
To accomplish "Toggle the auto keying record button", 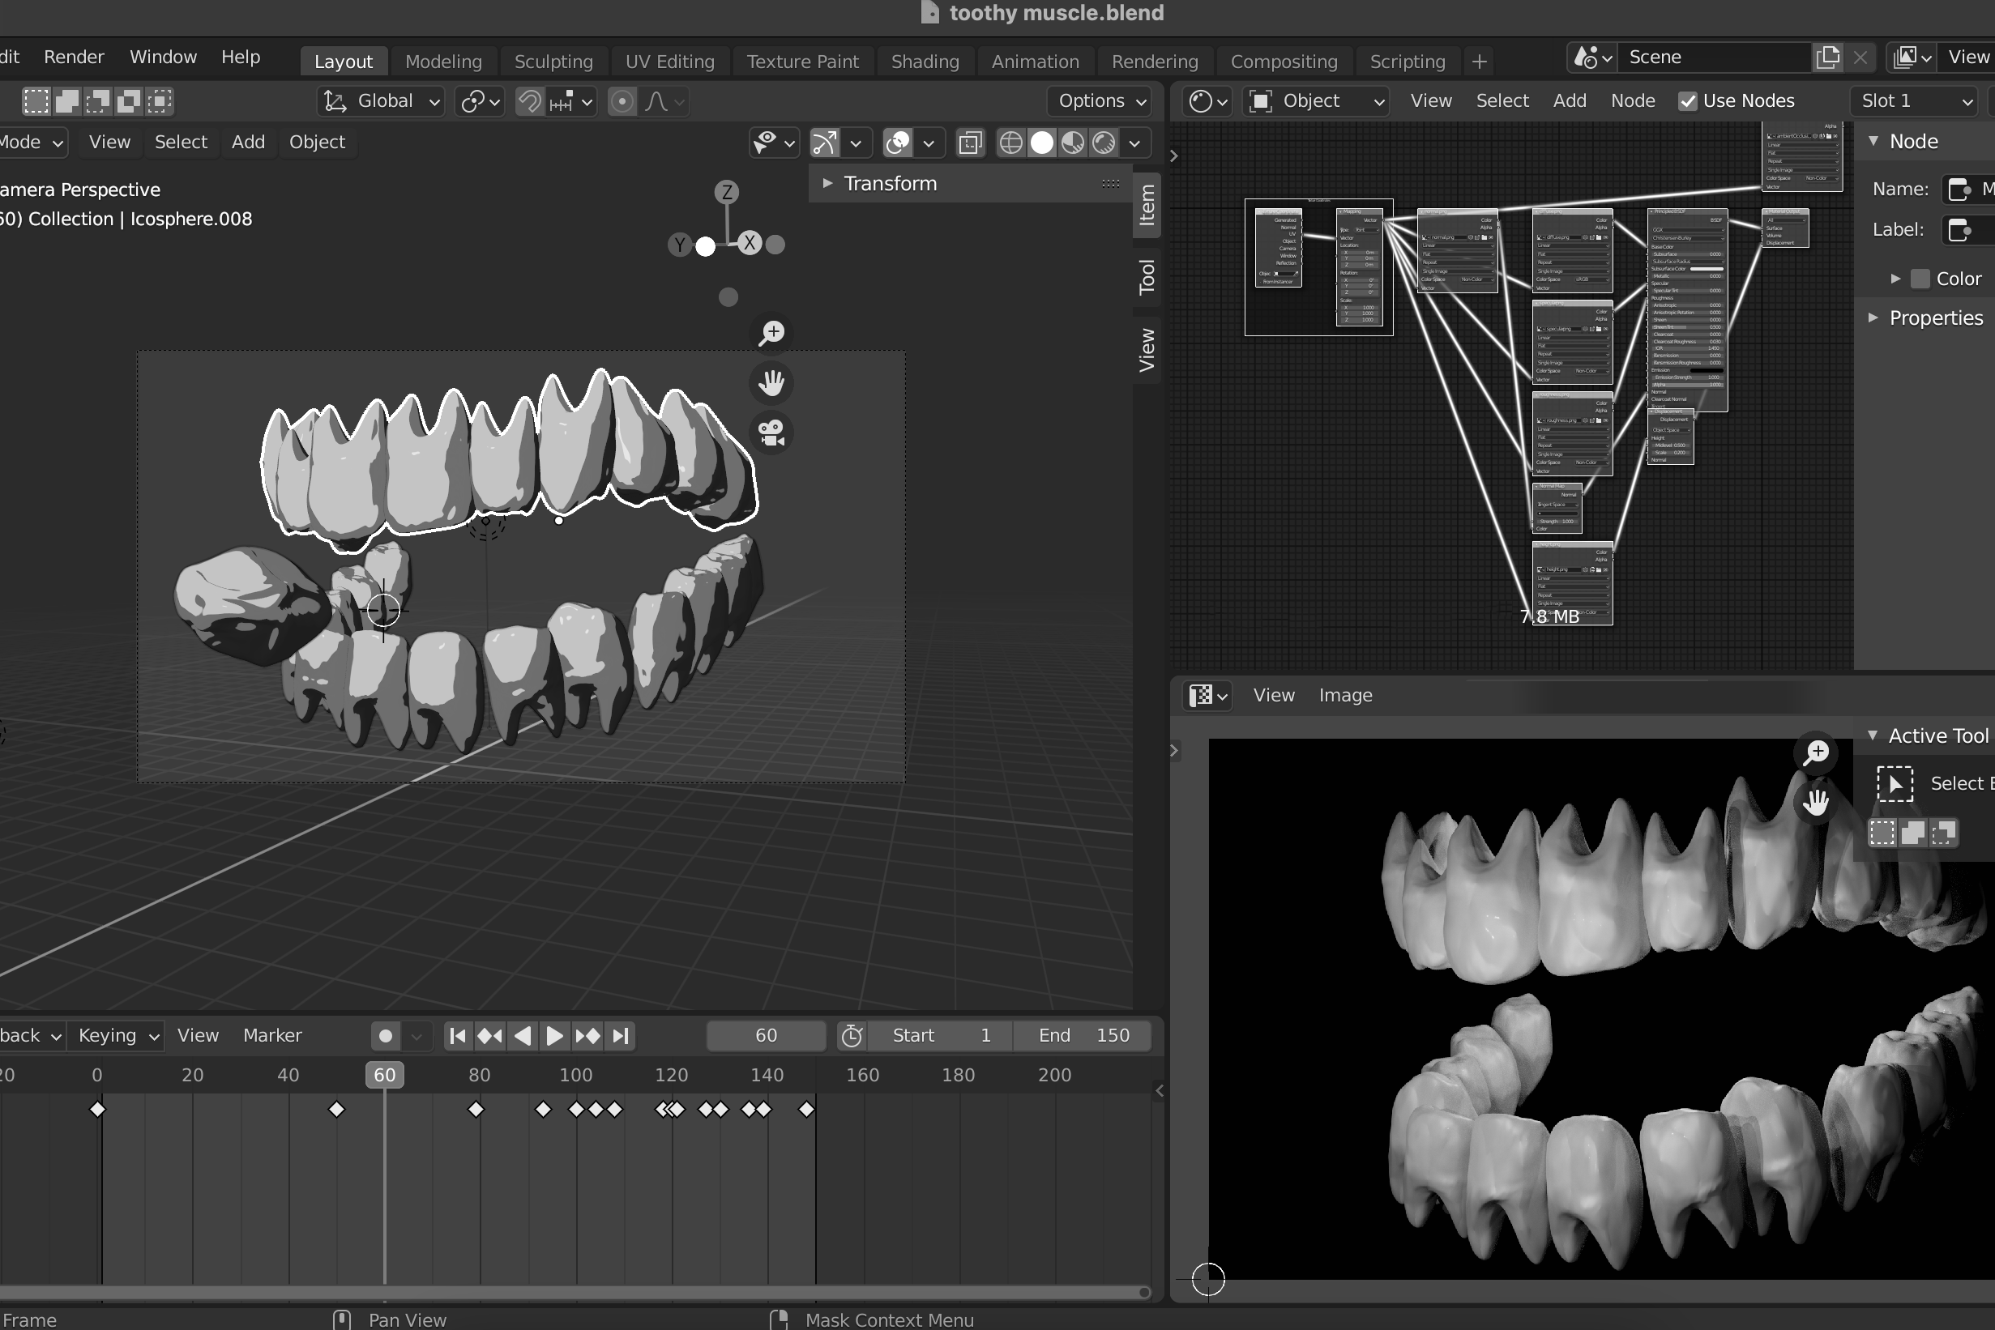I will (385, 1036).
